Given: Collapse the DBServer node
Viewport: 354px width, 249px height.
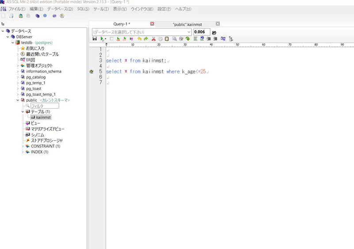Looking at the screenshot, I should [8, 37].
